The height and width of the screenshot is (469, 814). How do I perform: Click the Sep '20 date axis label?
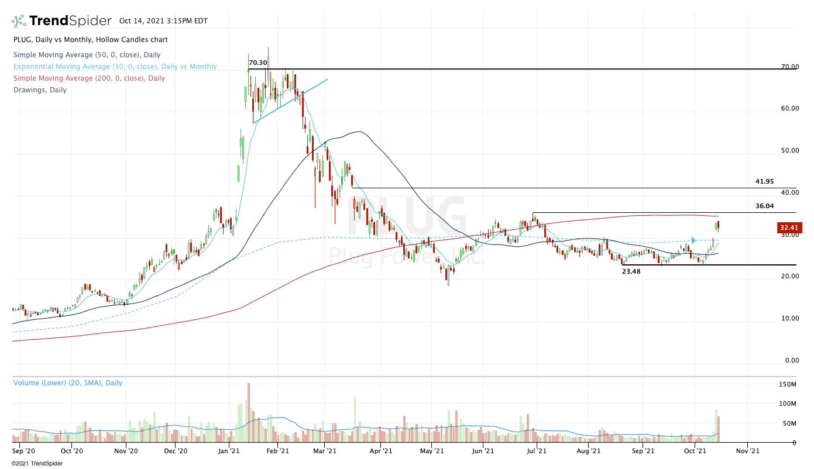point(24,451)
